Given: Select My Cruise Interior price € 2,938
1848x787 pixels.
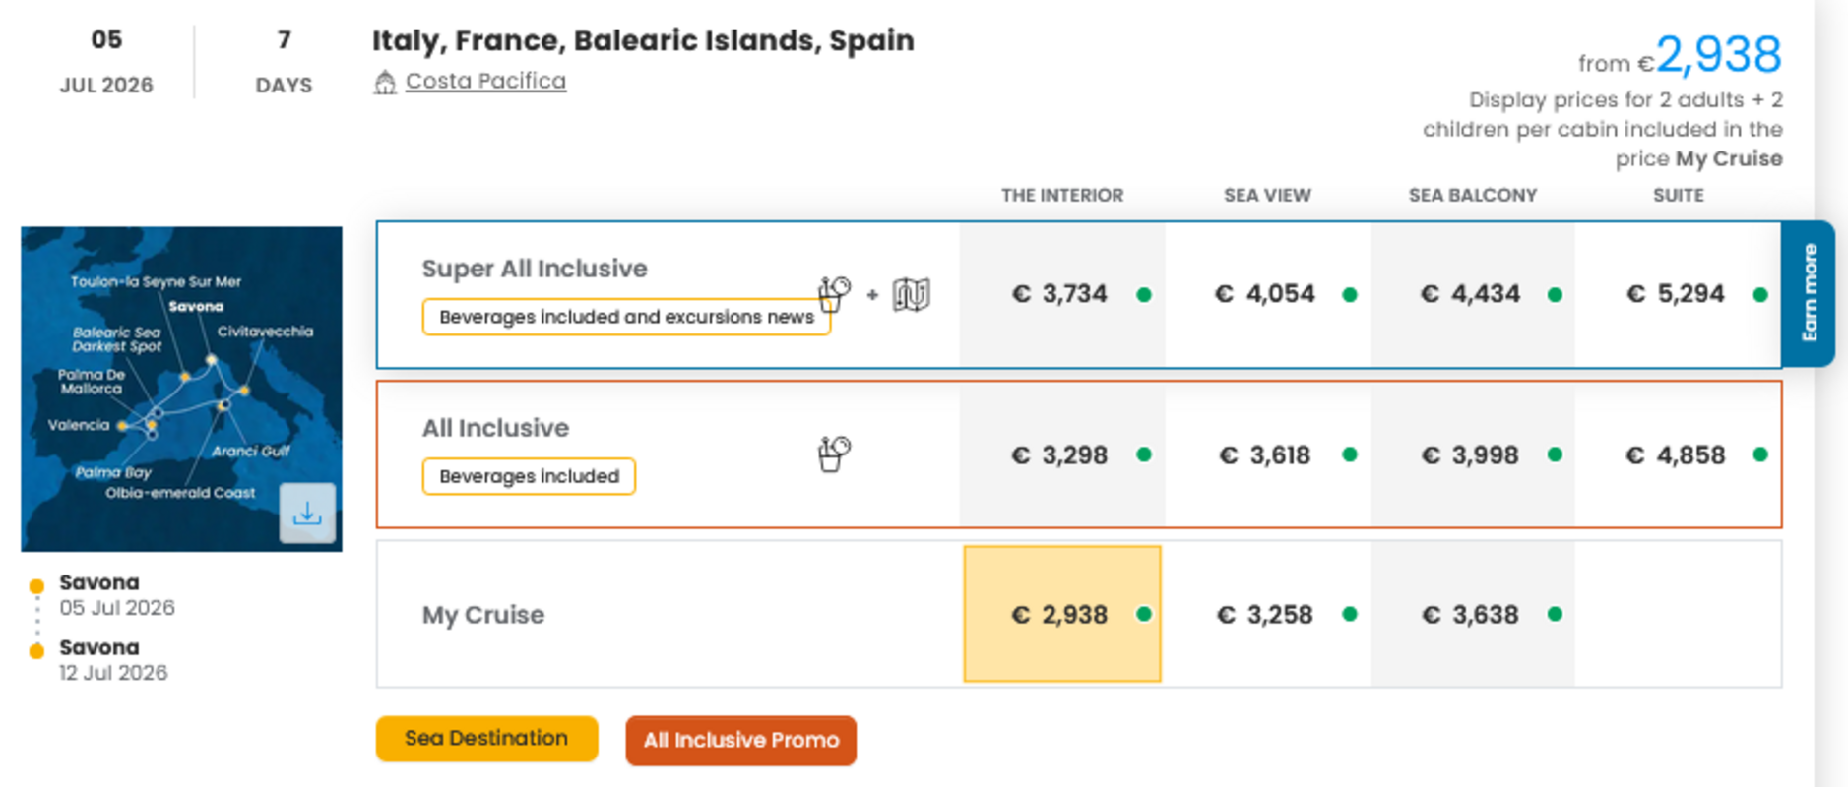Looking at the screenshot, I should point(1060,615).
